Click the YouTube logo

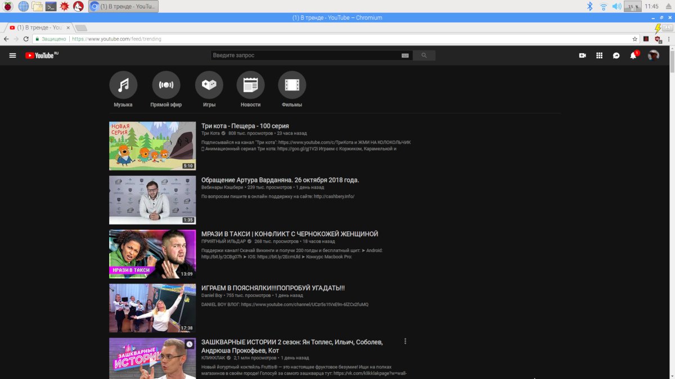pyautogui.click(x=40, y=56)
